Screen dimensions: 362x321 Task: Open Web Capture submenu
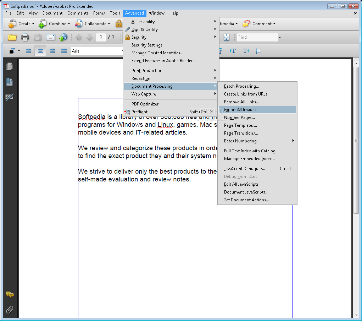coord(171,94)
